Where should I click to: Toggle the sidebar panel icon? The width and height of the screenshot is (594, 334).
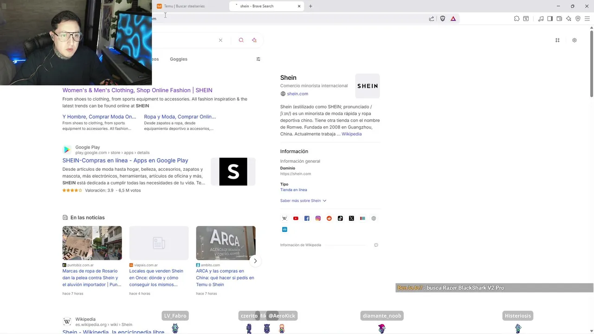pos(550,19)
